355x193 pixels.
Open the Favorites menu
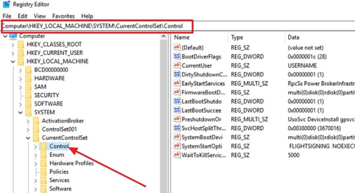click(x=63, y=16)
